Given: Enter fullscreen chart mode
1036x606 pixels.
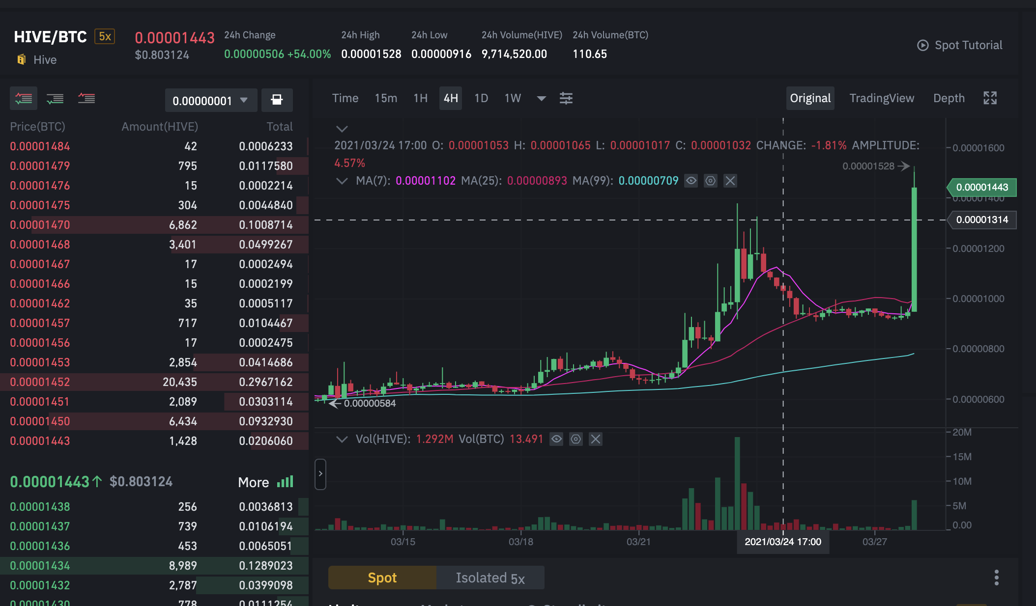Looking at the screenshot, I should (x=990, y=98).
